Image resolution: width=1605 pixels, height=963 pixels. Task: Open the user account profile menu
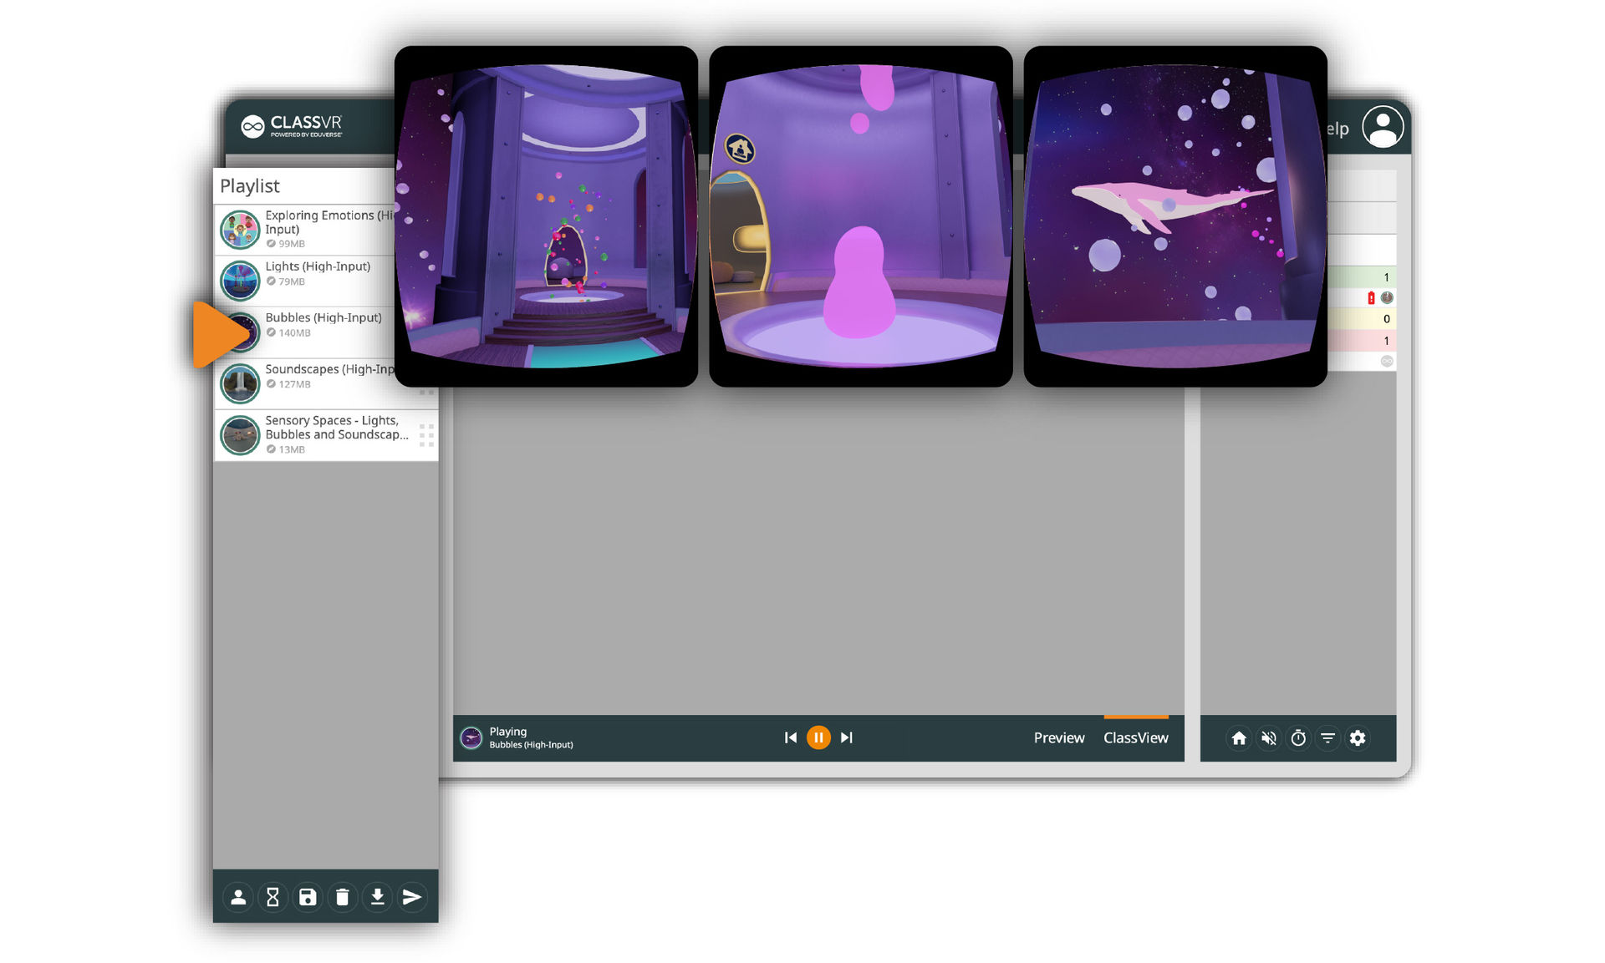pyautogui.click(x=1383, y=127)
